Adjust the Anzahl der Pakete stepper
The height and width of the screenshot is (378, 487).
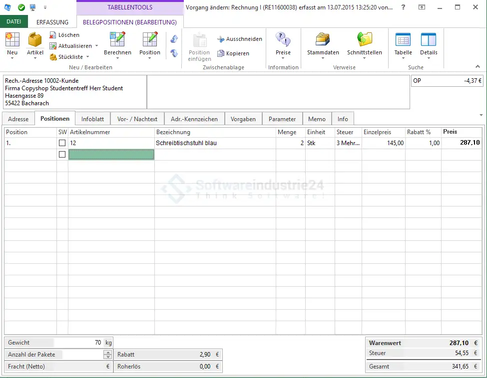point(107,355)
